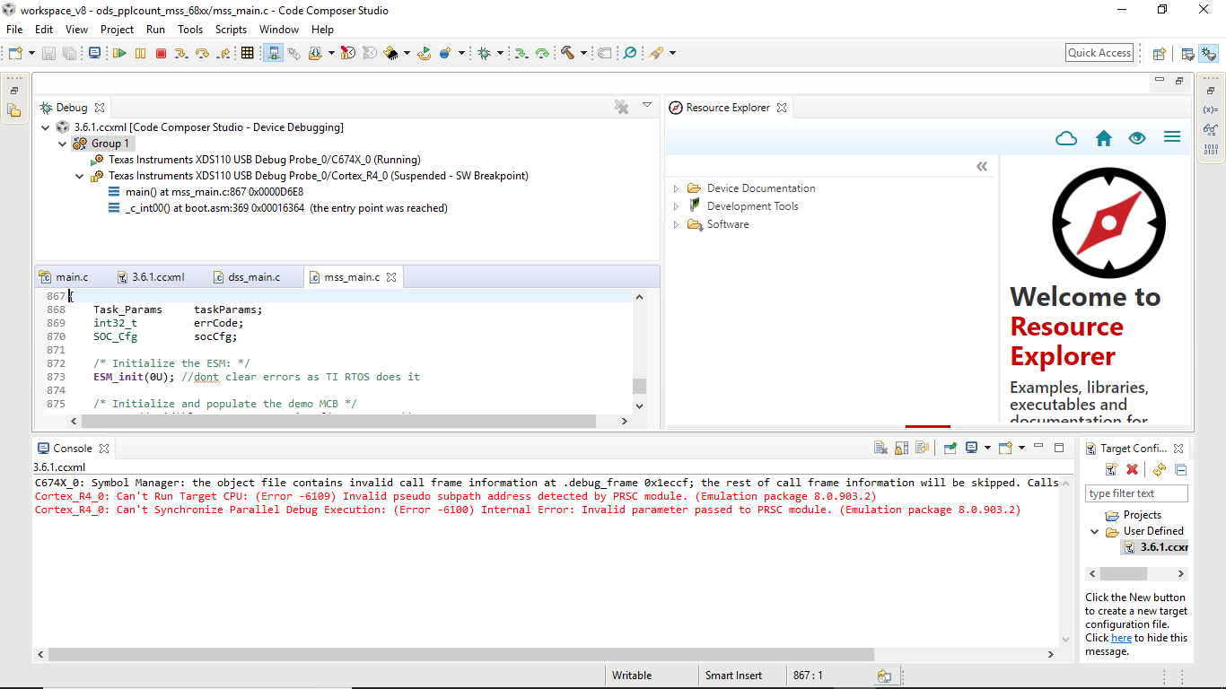Click the red Terminate toolbar icon
This screenshot has width=1226, height=689.
161,53
